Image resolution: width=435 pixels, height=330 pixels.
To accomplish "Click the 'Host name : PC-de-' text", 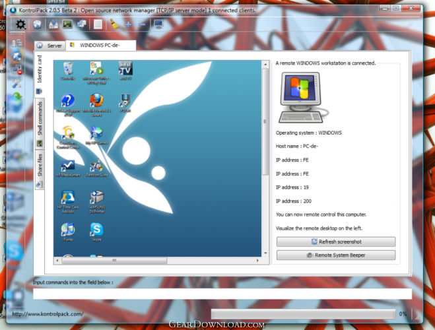I will [296, 146].
